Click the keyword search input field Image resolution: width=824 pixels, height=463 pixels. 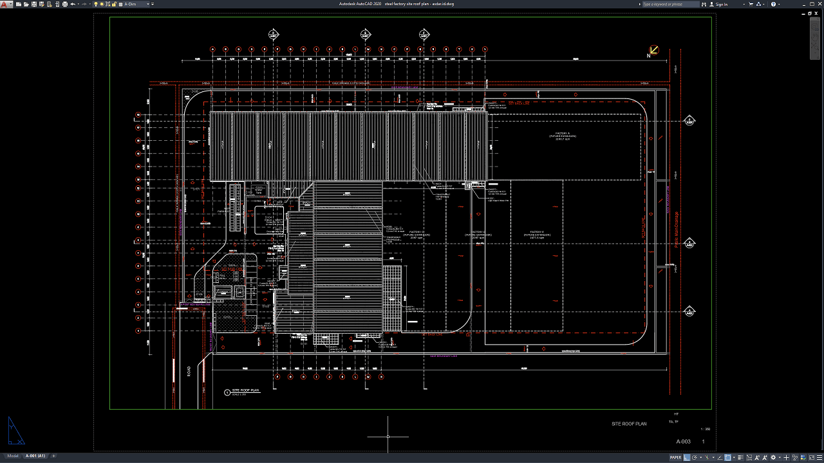pyautogui.click(x=671, y=4)
